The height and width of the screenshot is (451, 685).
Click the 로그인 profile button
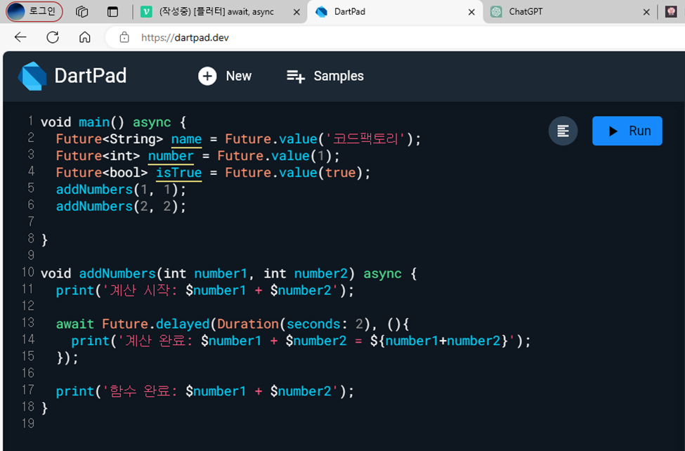pyautogui.click(x=34, y=11)
